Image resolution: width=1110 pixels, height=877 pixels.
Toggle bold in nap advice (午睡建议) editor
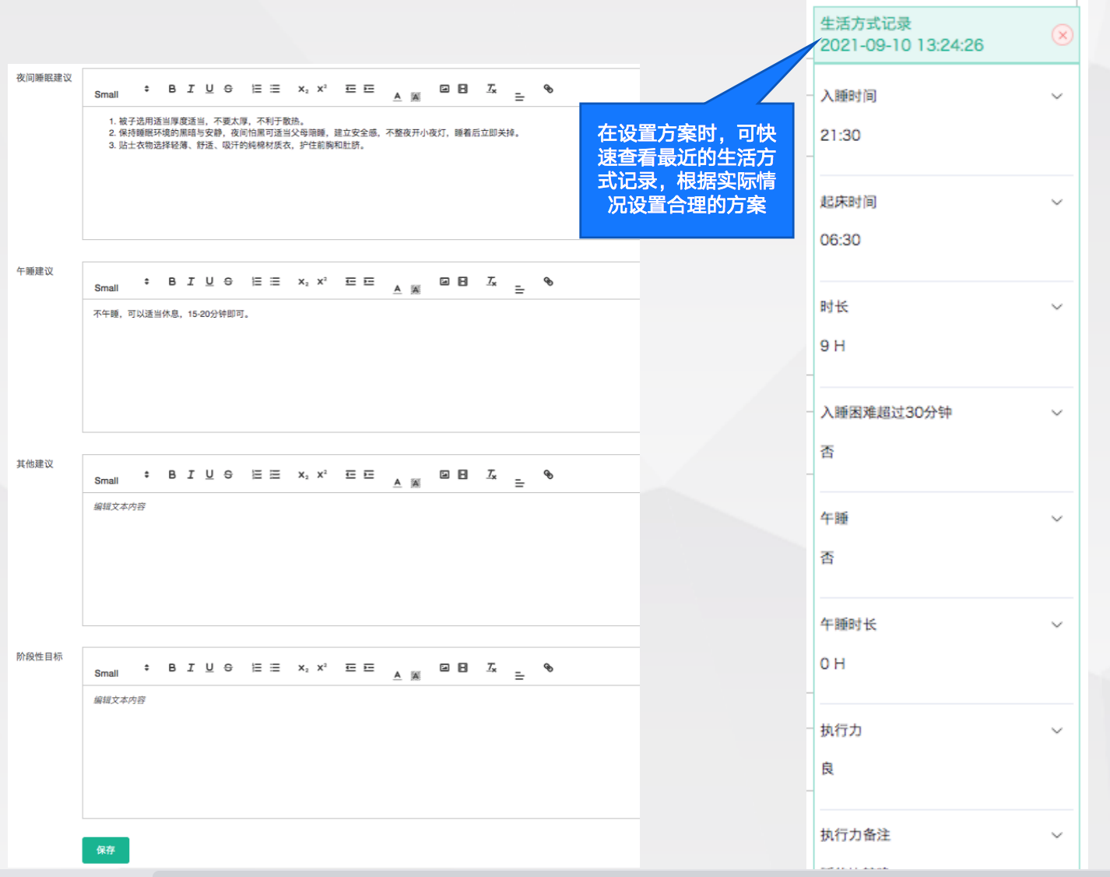(172, 282)
